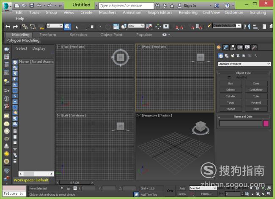Click the Pan View hand icon
This screenshot has height=199, width=275.
(x=258, y=194)
